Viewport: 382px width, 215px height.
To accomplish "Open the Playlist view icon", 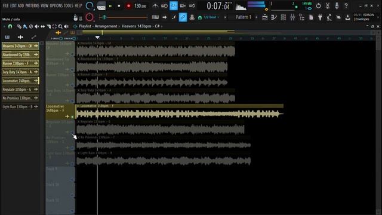I will [x=265, y=17].
